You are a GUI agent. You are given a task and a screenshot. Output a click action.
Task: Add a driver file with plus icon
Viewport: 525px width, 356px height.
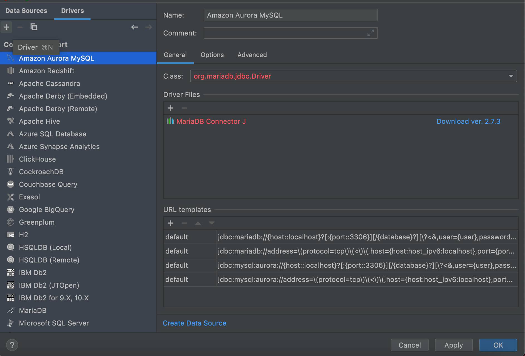[171, 108]
